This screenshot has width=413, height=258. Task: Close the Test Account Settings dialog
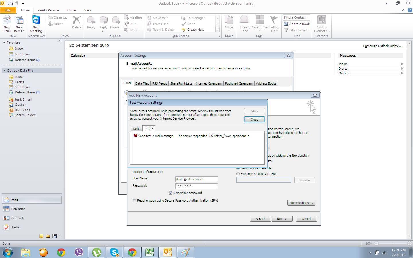tap(254, 120)
